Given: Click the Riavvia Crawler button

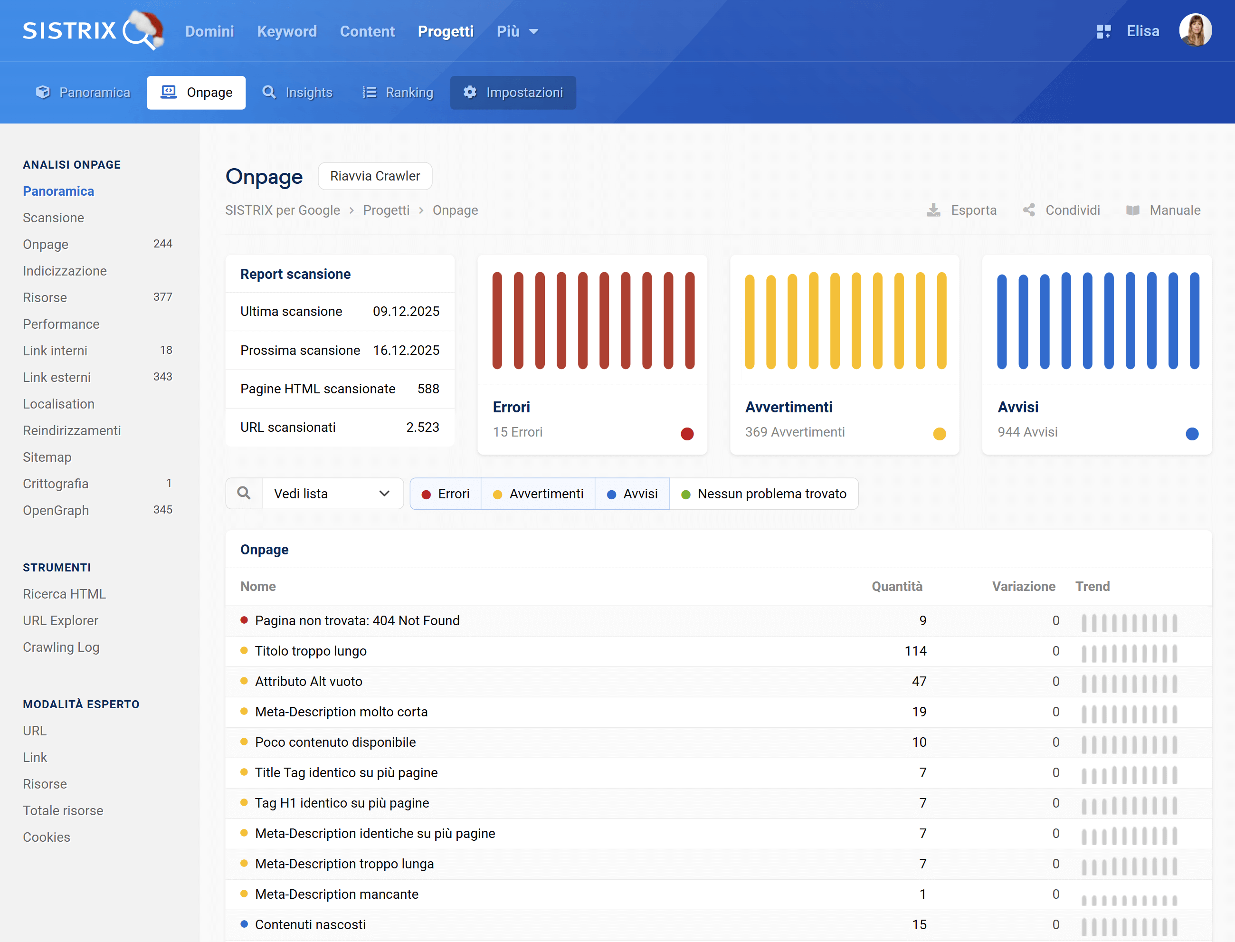Looking at the screenshot, I should coord(374,175).
